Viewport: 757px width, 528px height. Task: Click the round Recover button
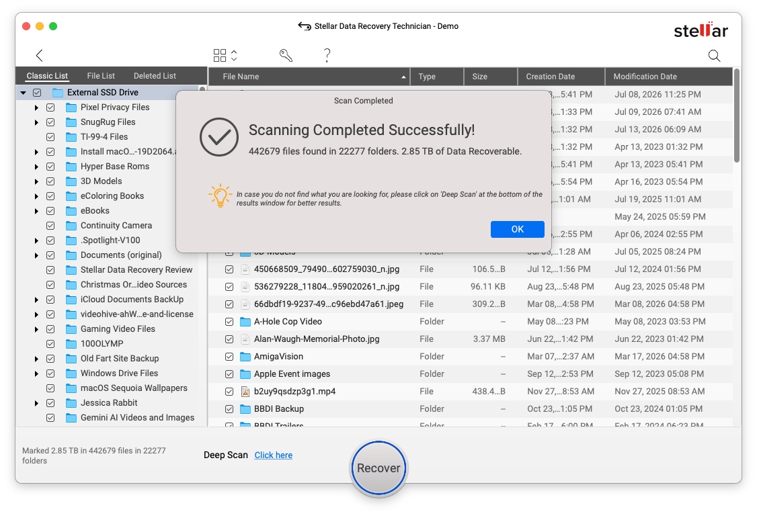click(x=378, y=468)
